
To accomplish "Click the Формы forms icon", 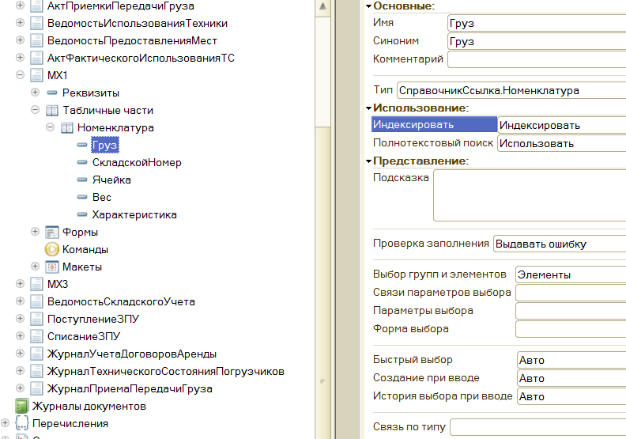I will point(52,232).
